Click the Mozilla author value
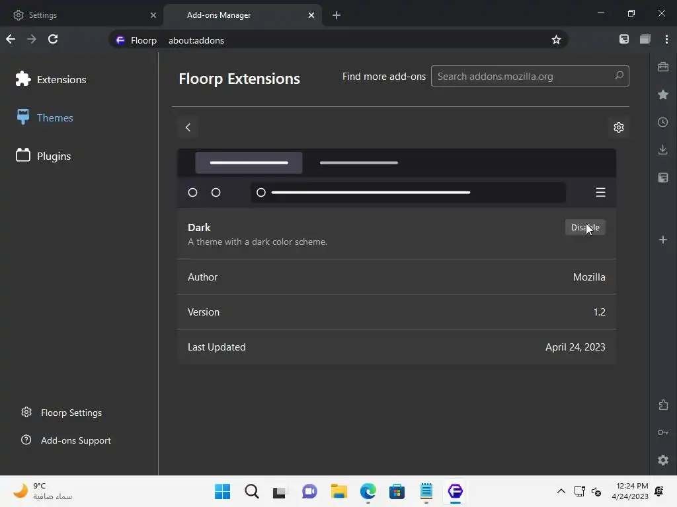 (589, 277)
